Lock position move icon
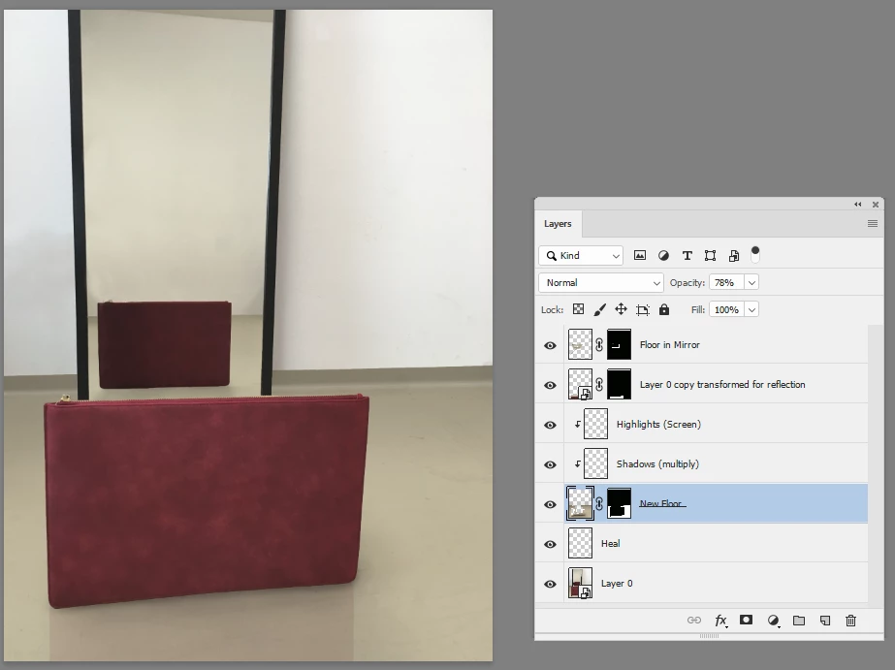Image resolution: width=895 pixels, height=670 pixels. 621,309
